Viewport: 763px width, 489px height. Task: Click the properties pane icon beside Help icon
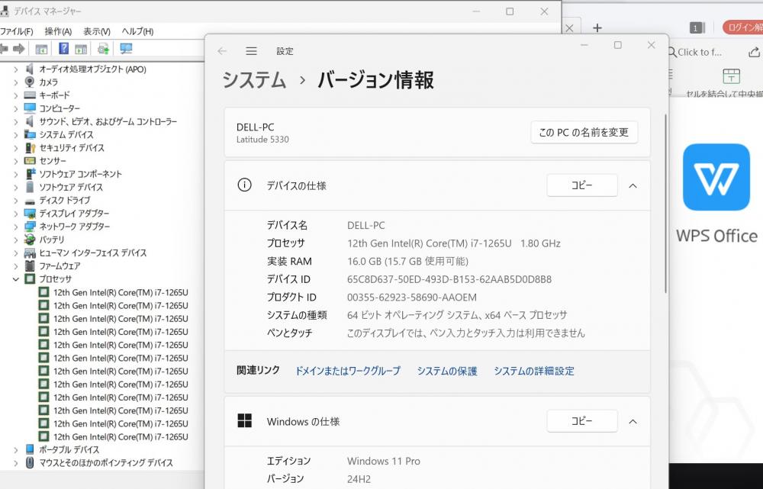[x=81, y=49]
